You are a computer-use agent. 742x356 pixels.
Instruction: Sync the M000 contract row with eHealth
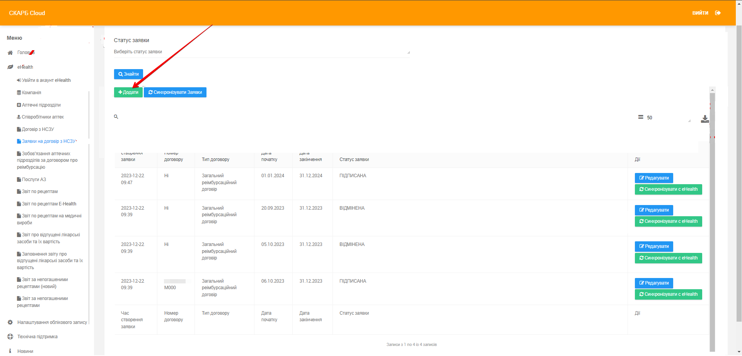pyautogui.click(x=668, y=295)
